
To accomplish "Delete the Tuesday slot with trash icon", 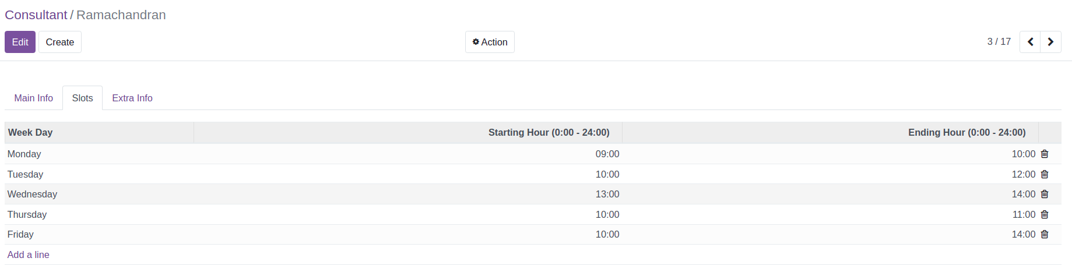I will (1045, 174).
